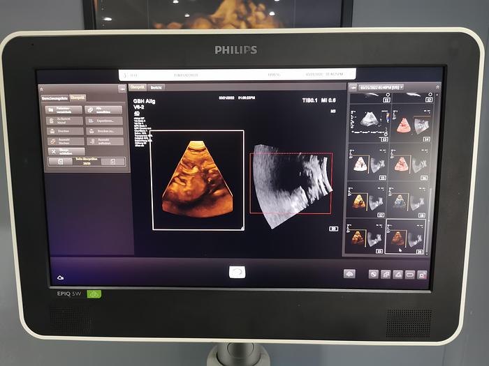Collapse the thumbnail panel with the arrow button
The width and height of the screenshot is (489, 366).
click(353, 88)
